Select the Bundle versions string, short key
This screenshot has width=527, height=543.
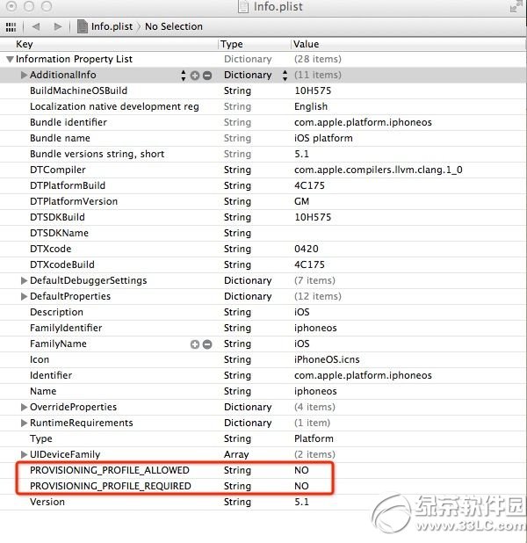tap(97, 154)
